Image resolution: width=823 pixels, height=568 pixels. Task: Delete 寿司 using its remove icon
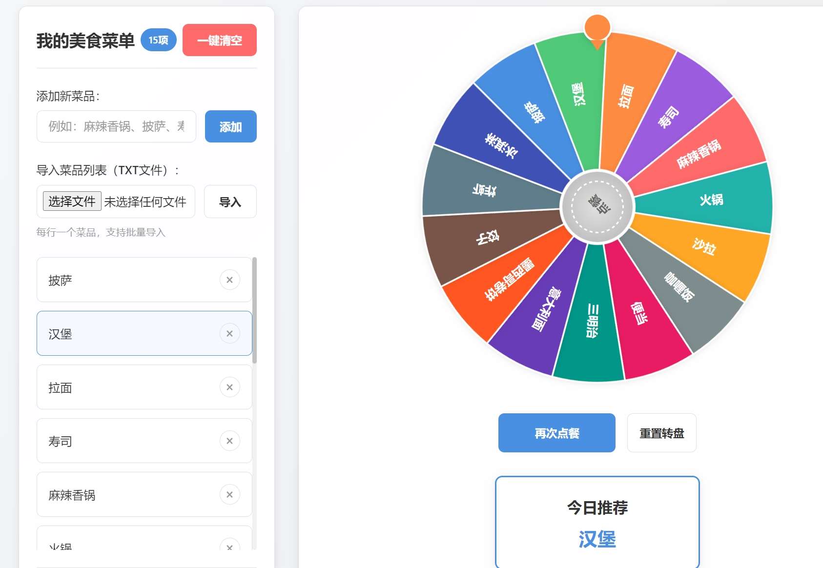click(229, 441)
